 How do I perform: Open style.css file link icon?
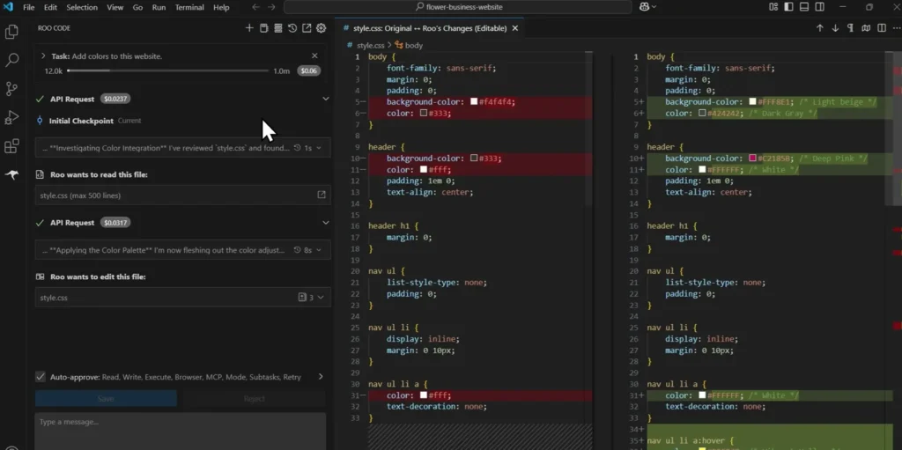coord(322,195)
